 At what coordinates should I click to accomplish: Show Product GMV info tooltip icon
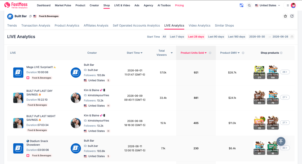[x=243, y=53]
